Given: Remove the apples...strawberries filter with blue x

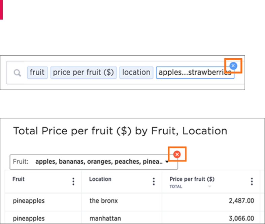Looking at the screenshot, I should point(233,66).
